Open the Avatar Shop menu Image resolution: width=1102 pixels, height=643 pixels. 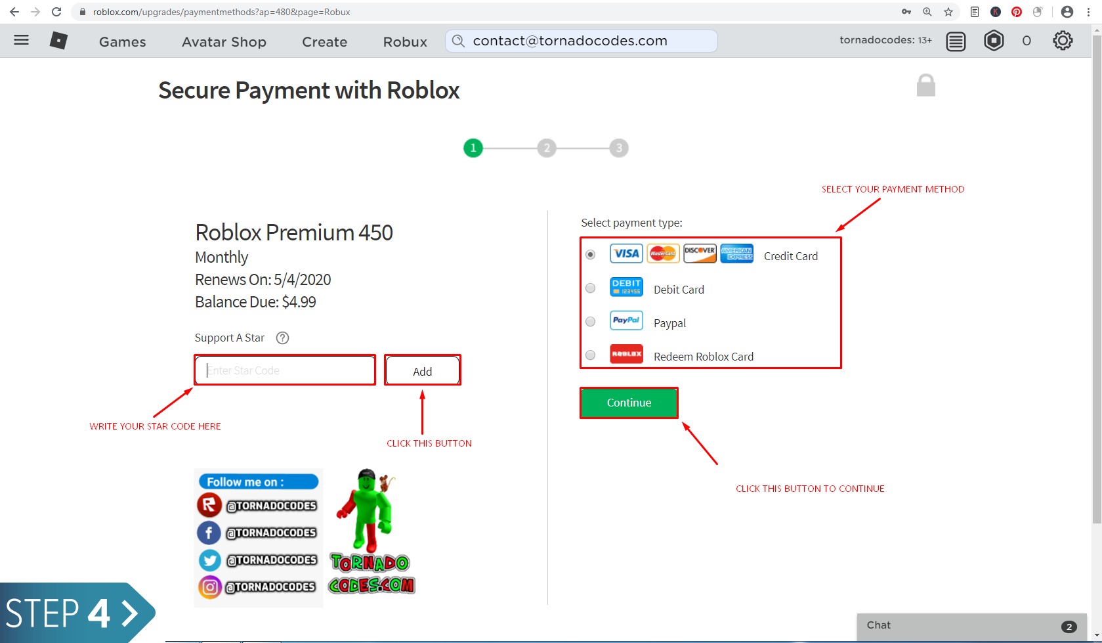coord(224,41)
